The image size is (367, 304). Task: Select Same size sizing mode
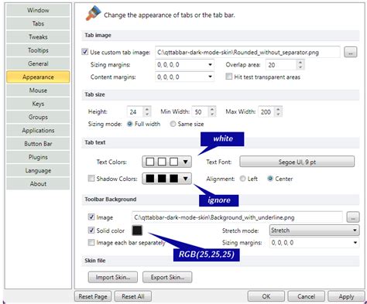173,124
